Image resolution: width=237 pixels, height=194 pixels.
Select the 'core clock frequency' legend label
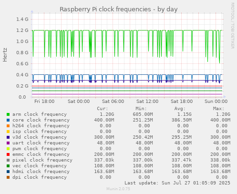[41, 120]
